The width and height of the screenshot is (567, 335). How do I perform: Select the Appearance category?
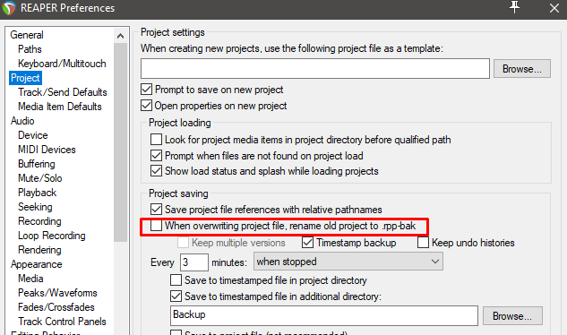[36, 264]
